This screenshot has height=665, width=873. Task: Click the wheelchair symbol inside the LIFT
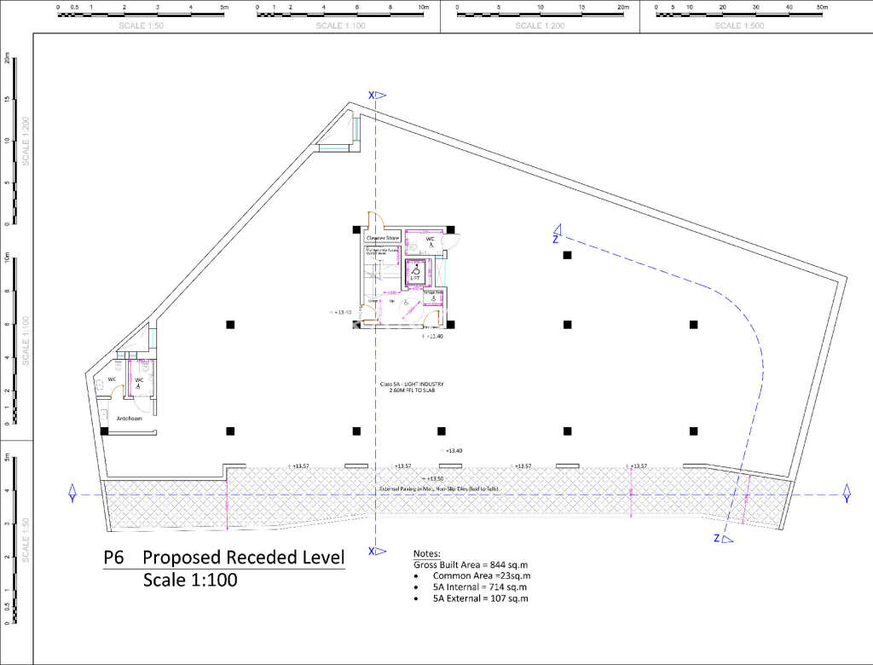click(415, 271)
